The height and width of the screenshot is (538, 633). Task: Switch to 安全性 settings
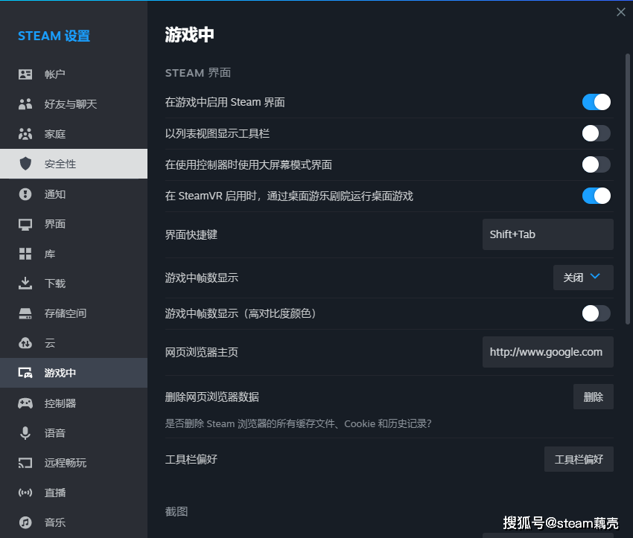point(74,164)
